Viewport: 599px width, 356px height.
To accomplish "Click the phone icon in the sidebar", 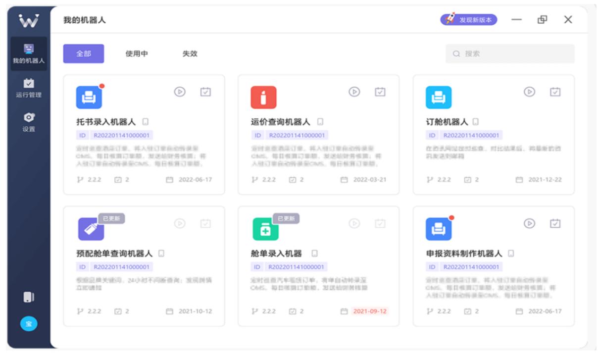I will coord(29,297).
